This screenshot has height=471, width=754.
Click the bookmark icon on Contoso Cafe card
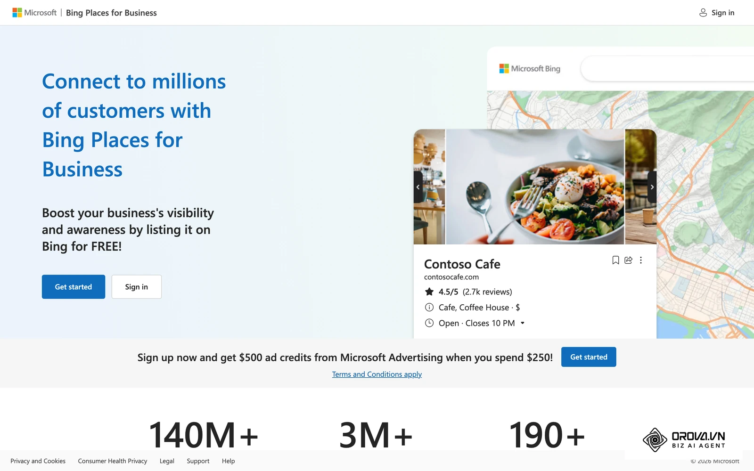coord(615,260)
